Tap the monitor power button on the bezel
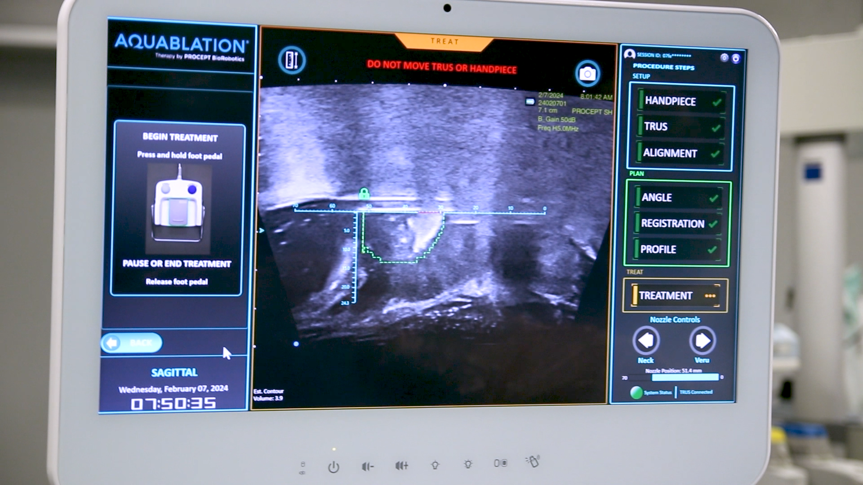 pyautogui.click(x=334, y=467)
